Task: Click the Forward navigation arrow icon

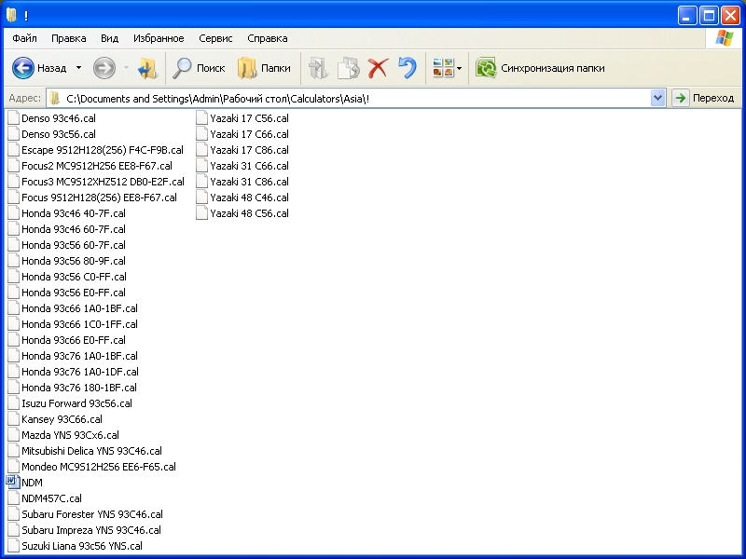Action: point(104,68)
